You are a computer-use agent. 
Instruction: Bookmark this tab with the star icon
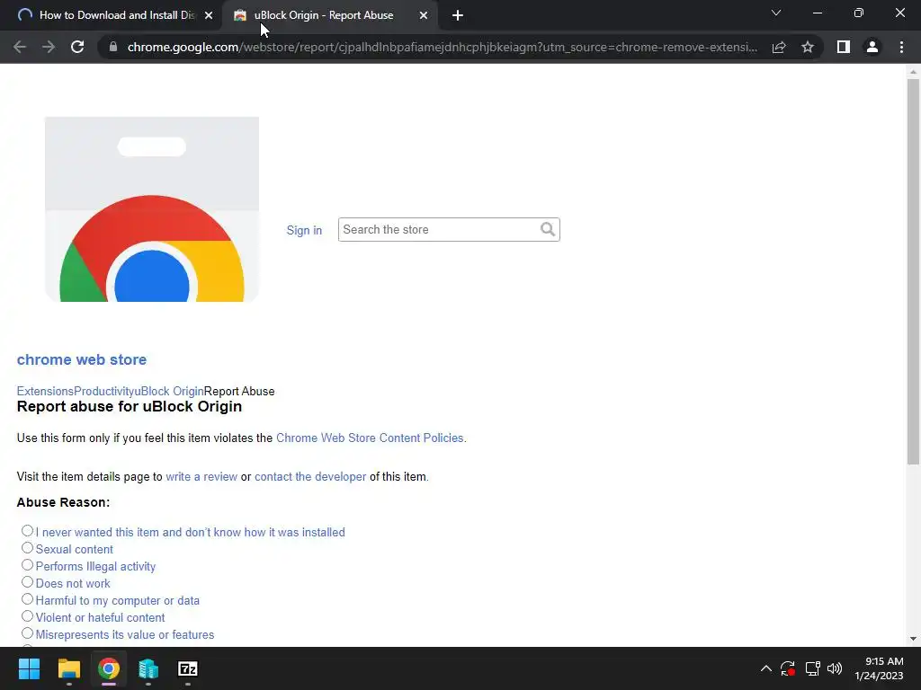point(808,47)
